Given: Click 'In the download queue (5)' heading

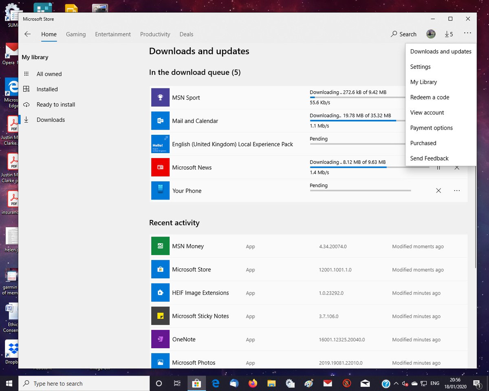Looking at the screenshot, I should (195, 72).
